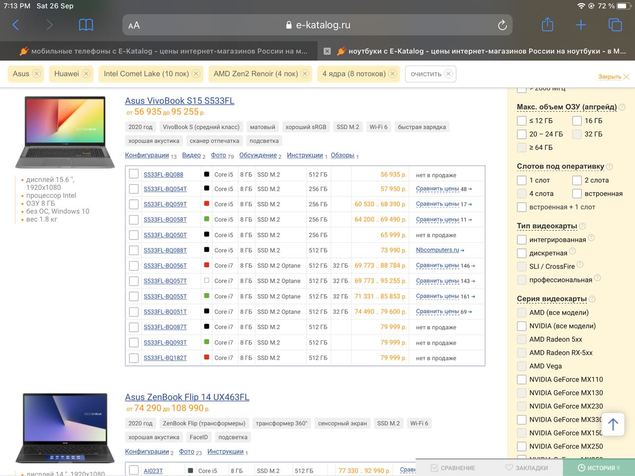This screenshot has height=476, width=635.
Task: Tick the 2 слота checkbox
Action: 577,180
